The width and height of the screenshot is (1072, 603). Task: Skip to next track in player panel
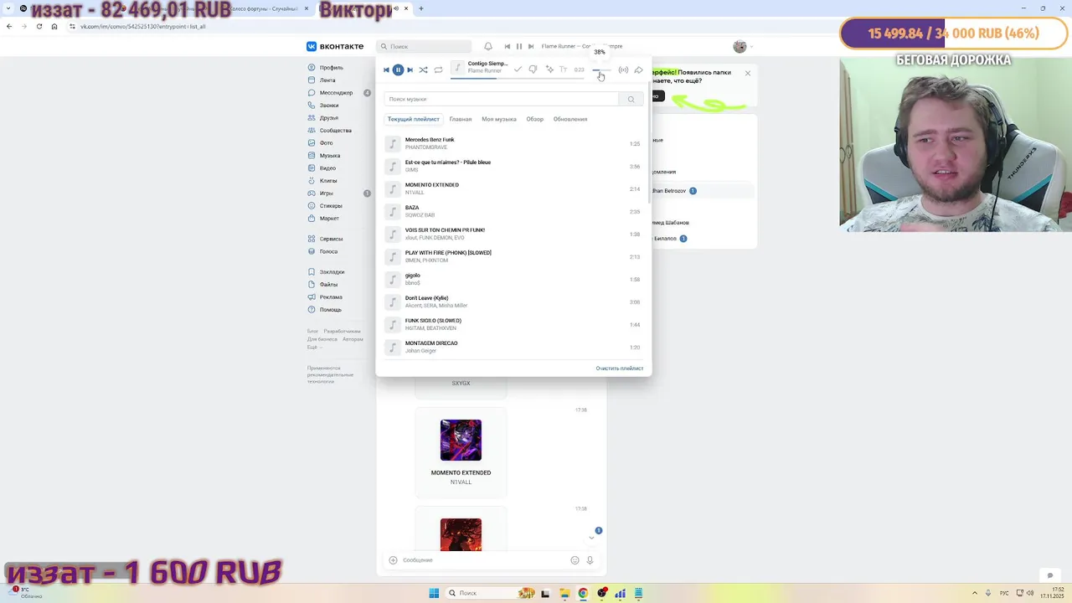(410, 70)
